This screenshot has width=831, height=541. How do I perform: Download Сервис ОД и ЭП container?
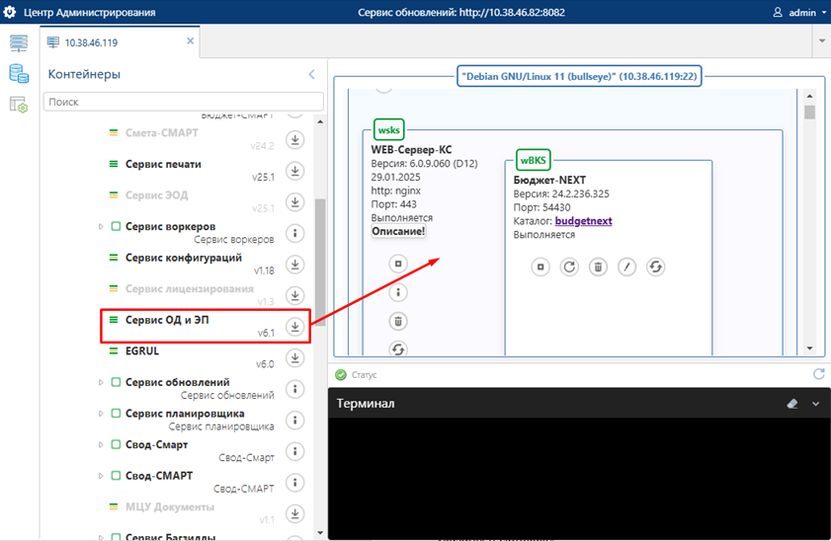pyautogui.click(x=295, y=327)
